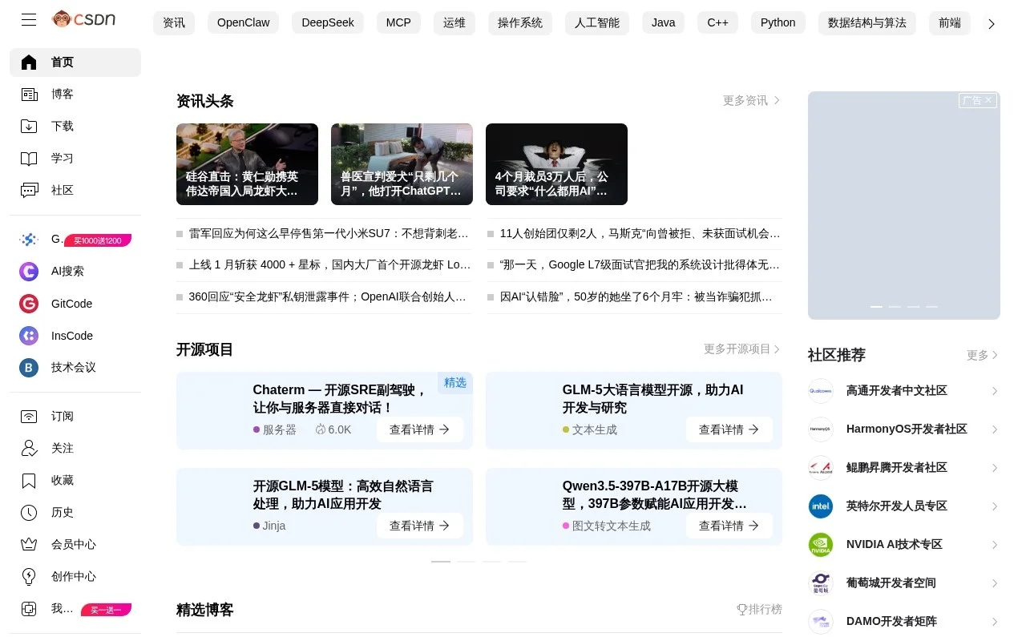
Task: Switch to the 人工智能 tab
Action: (596, 22)
